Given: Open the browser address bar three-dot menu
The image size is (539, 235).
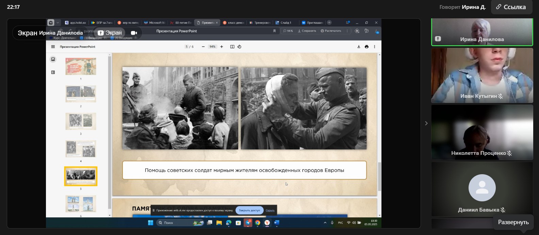Looking at the screenshot, I should click(x=347, y=31).
